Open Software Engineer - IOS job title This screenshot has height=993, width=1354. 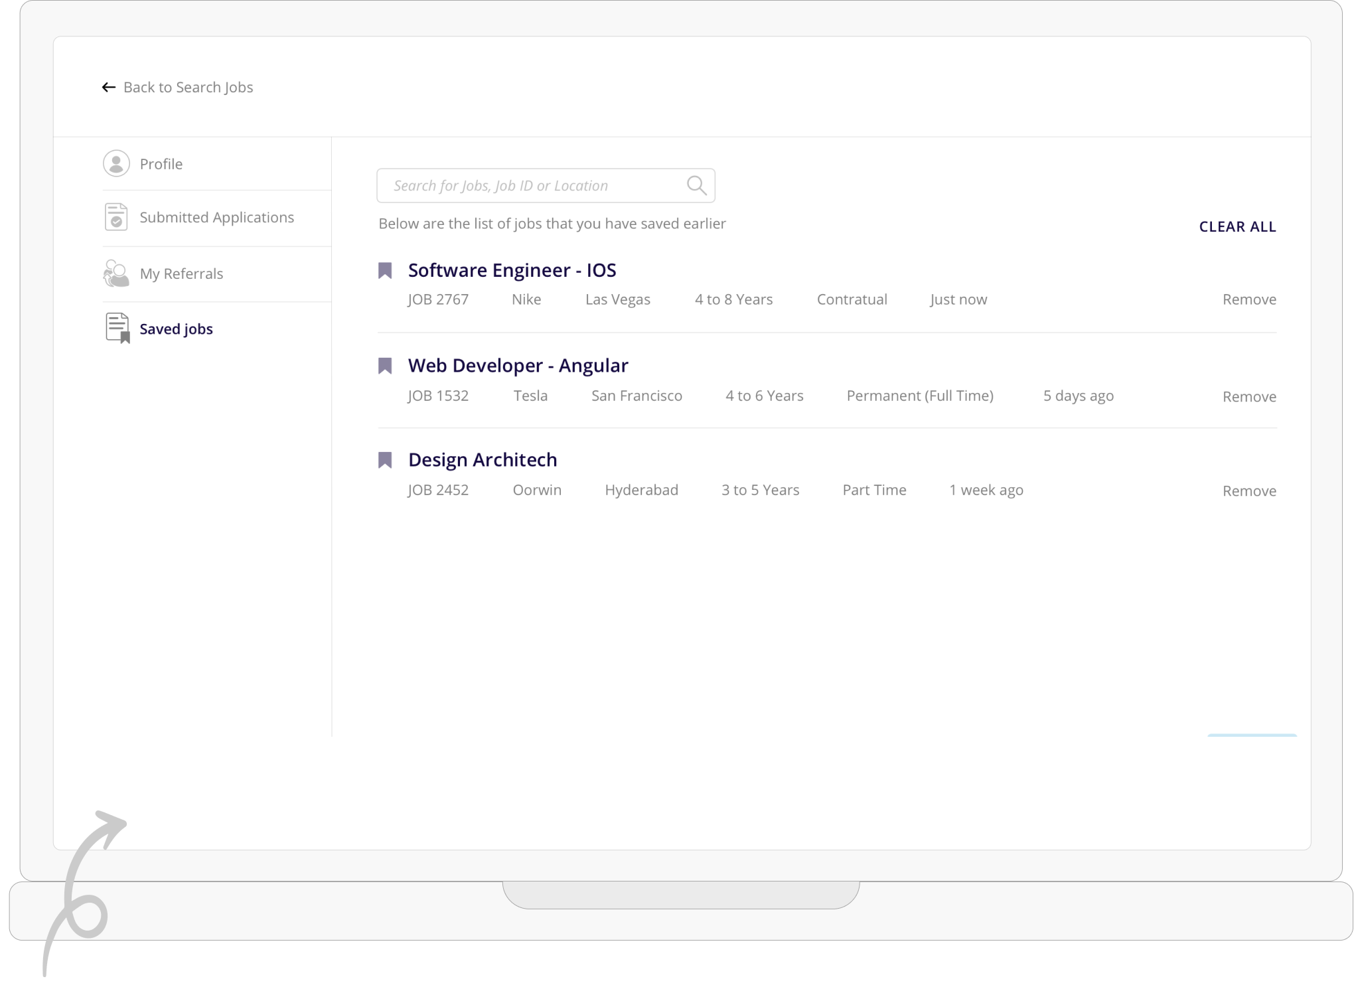click(x=512, y=270)
